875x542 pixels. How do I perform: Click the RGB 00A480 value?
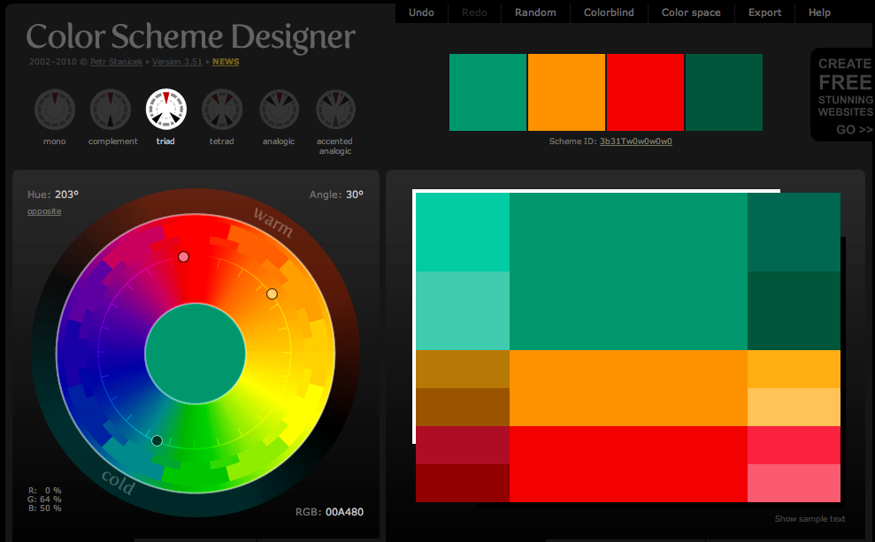(344, 512)
